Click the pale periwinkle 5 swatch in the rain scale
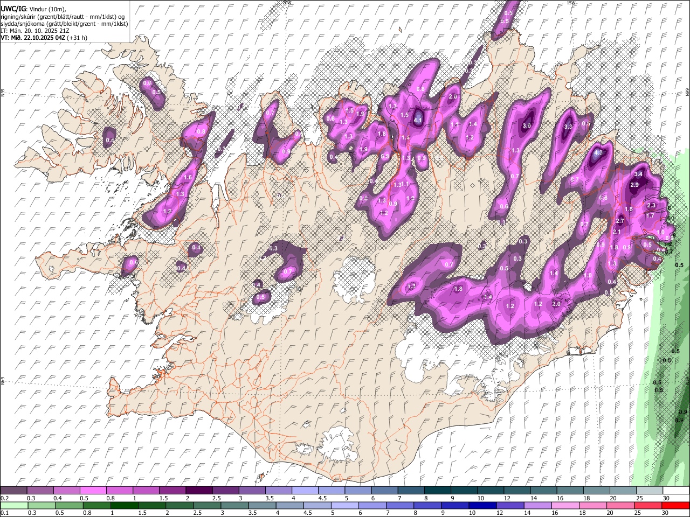The image size is (690, 517). pyautogui.click(x=345, y=506)
